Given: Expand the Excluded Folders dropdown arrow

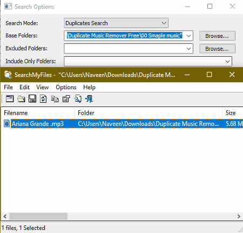Looking at the screenshot, I should [188, 49].
